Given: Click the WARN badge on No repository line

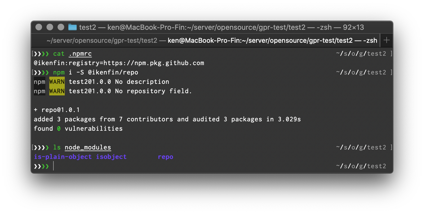Looking at the screenshot, I should tap(57, 91).
